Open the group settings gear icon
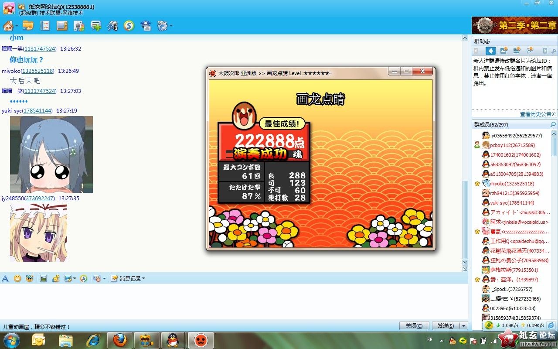Screen dimensions: 558x349 click(162, 26)
